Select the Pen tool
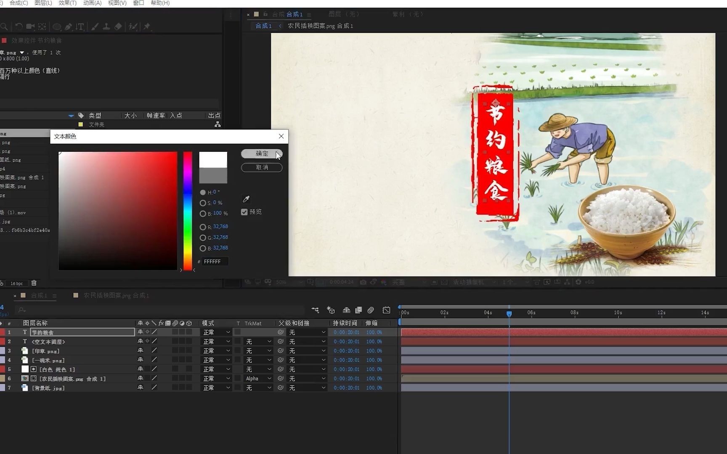Viewport: 727px width, 454px height. (68, 26)
